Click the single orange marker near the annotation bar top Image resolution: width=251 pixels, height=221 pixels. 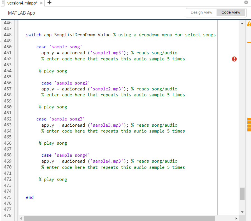[249, 42]
